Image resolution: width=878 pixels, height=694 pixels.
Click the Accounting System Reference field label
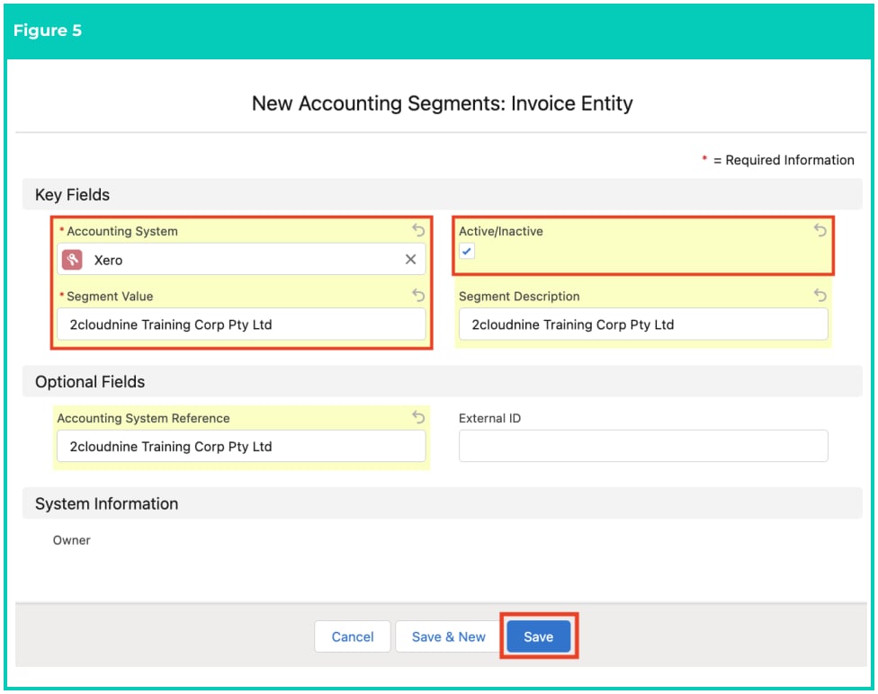[143, 418]
